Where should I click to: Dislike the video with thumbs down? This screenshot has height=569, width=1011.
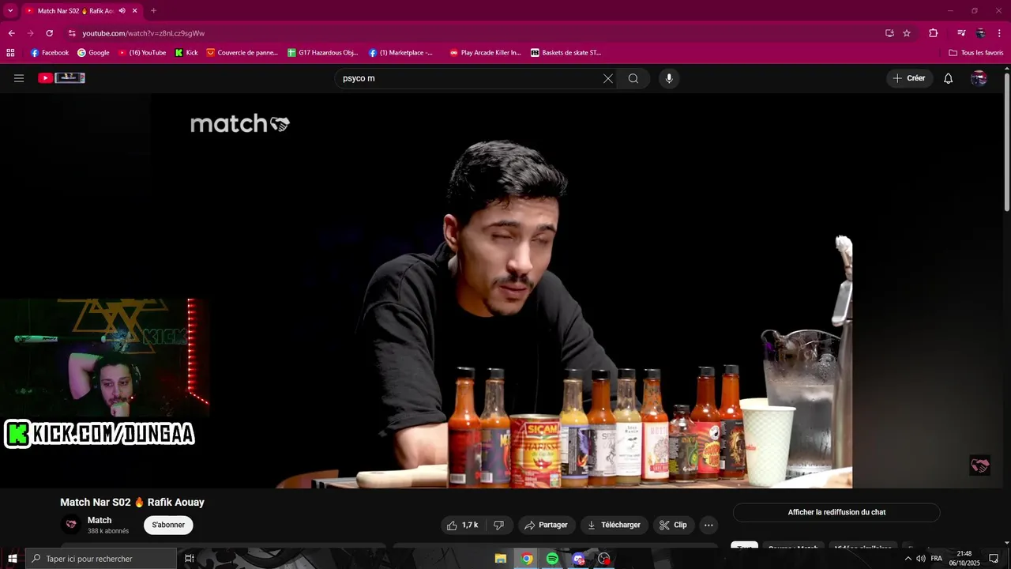click(499, 525)
